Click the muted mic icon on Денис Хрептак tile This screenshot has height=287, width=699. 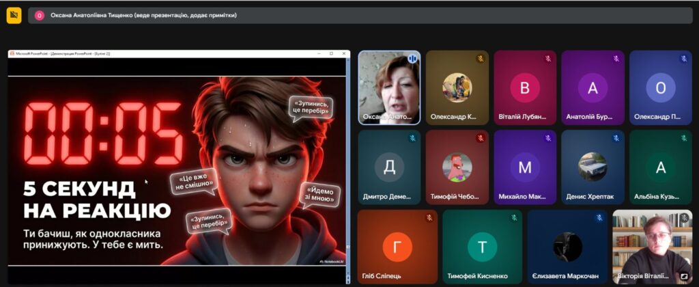coord(615,139)
